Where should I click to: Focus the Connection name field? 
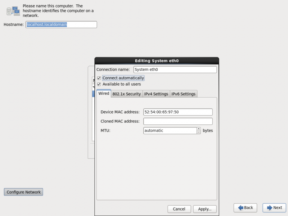point(175,70)
